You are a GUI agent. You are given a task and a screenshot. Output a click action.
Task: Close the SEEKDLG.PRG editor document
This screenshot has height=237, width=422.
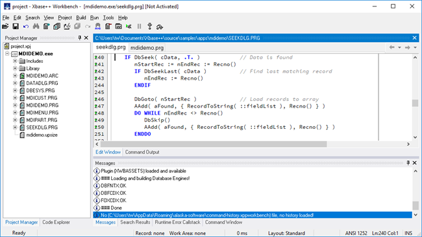414,38
